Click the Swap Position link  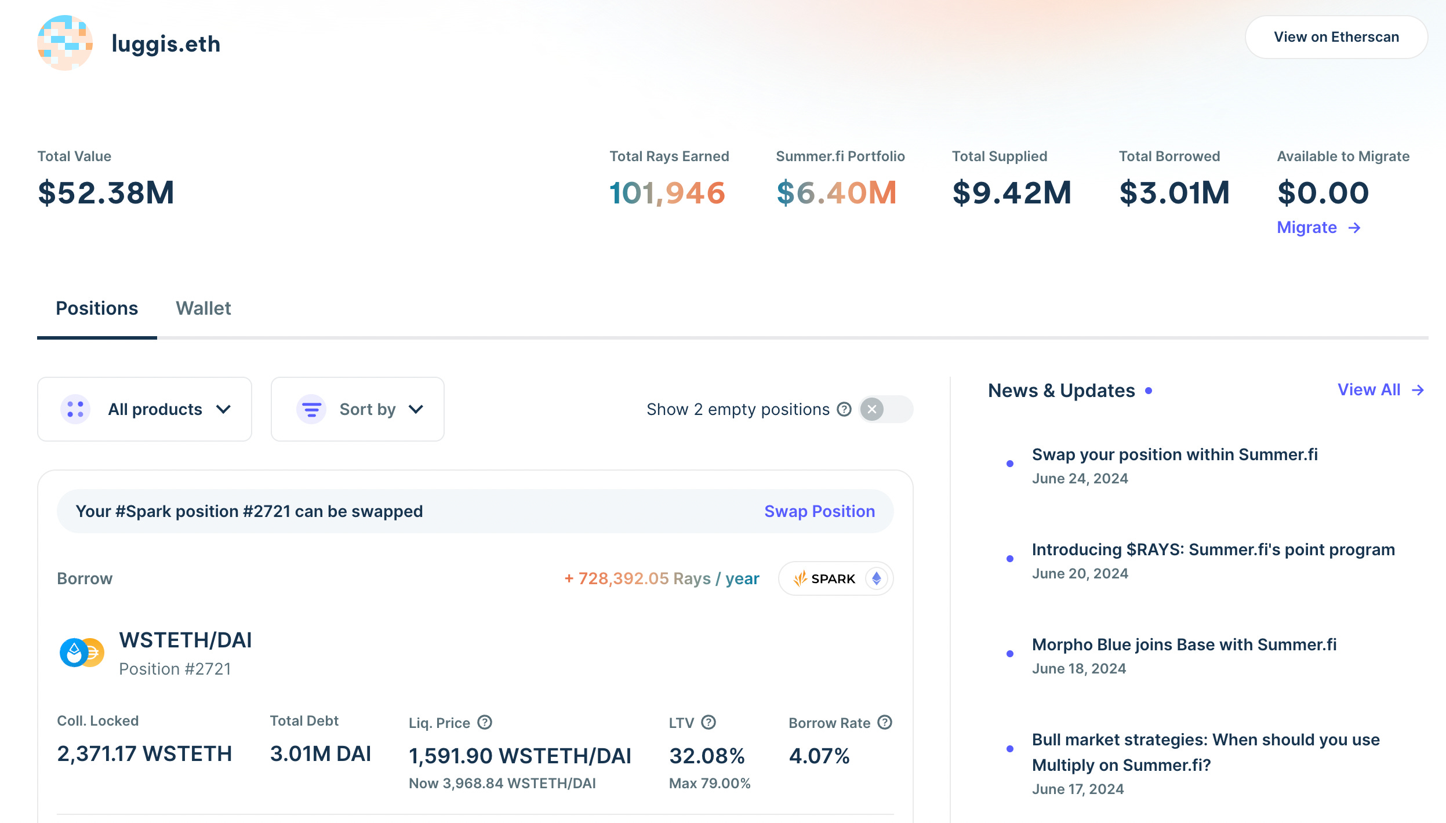point(819,511)
